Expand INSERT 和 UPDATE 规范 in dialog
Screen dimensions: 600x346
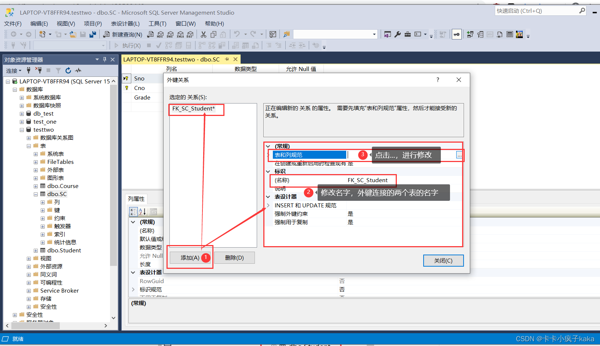pos(268,205)
